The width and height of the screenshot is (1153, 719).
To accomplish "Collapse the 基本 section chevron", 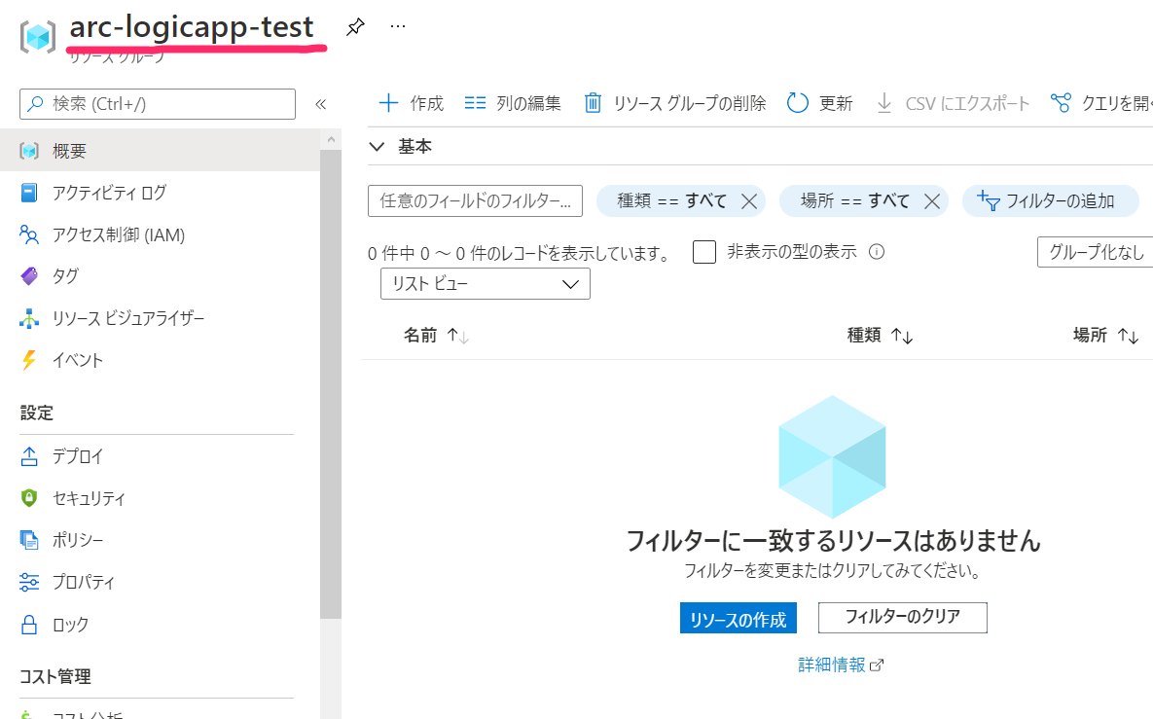I will (378, 147).
